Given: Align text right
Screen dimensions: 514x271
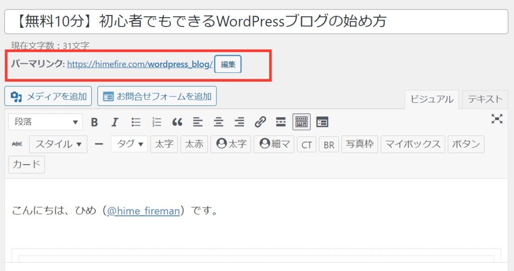Looking at the screenshot, I should coord(239,122).
